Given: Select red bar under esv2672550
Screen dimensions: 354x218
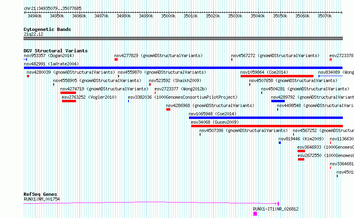Looking at the screenshot, I should pyautogui.click(x=301, y=159).
